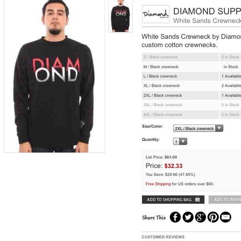Select the L / Black crewneck row
This screenshot has width=241, height=241.
(191, 76)
